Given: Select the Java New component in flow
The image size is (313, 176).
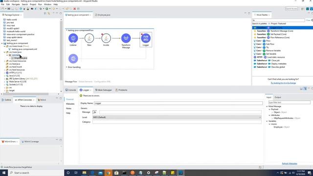Looking at the screenshot, I should [89, 38].
